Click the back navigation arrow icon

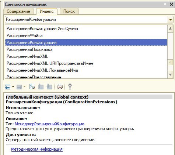8,87
